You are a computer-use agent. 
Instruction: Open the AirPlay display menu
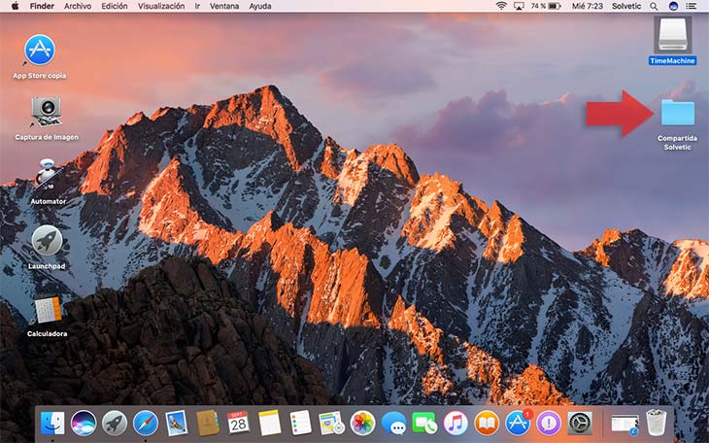519,6
